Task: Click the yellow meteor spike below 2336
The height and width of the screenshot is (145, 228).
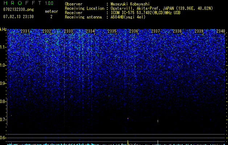Action: tap(128, 142)
